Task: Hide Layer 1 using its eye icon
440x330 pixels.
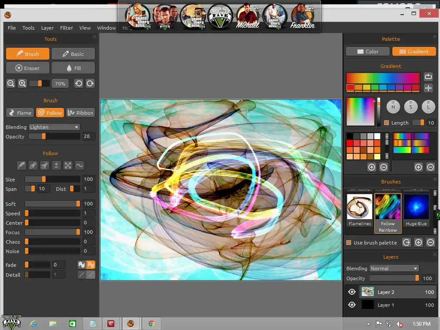Action: click(352, 305)
